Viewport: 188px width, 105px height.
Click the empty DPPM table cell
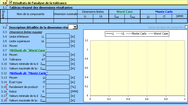coord(179,21)
